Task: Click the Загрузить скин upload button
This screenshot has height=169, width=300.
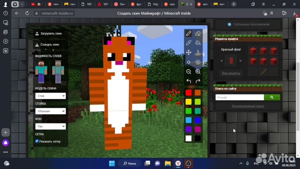Action: coord(49,33)
